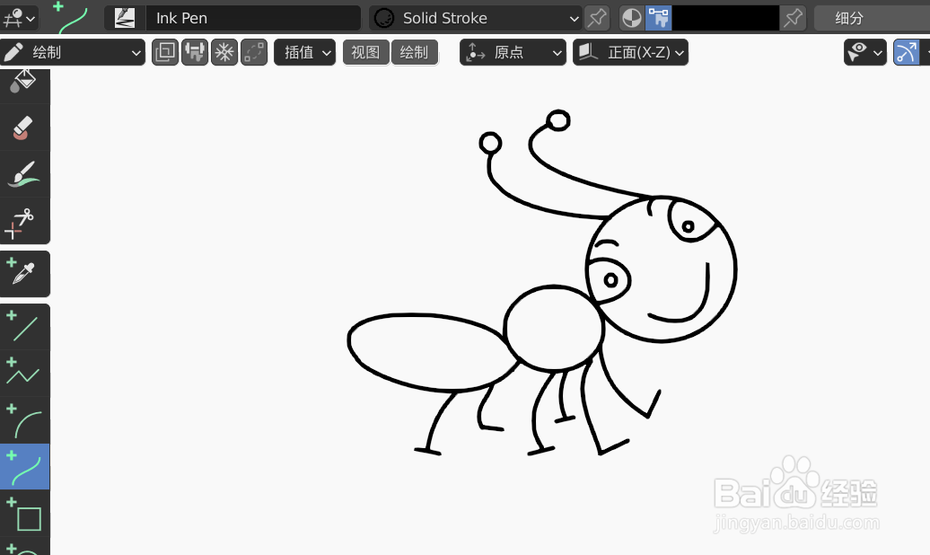Open the selectability and visibility dropdown

click(x=864, y=52)
